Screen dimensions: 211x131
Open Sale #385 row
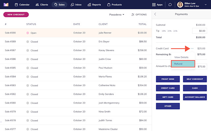(76, 68)
